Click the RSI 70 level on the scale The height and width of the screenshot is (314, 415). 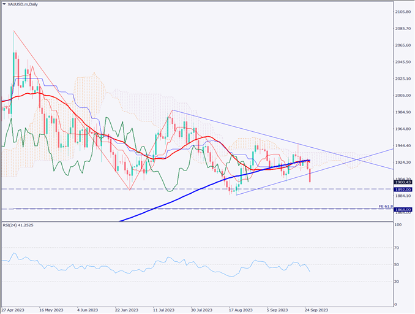pos(398,248)
